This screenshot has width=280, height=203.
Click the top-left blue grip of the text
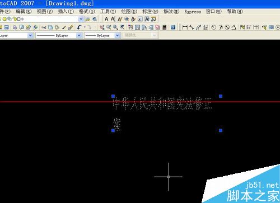[x=113, y=96]
